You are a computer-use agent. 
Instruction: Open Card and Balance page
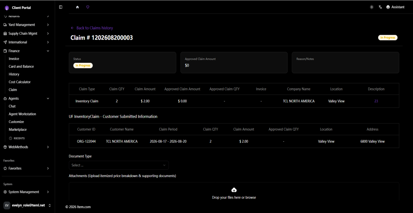(21, 67)
